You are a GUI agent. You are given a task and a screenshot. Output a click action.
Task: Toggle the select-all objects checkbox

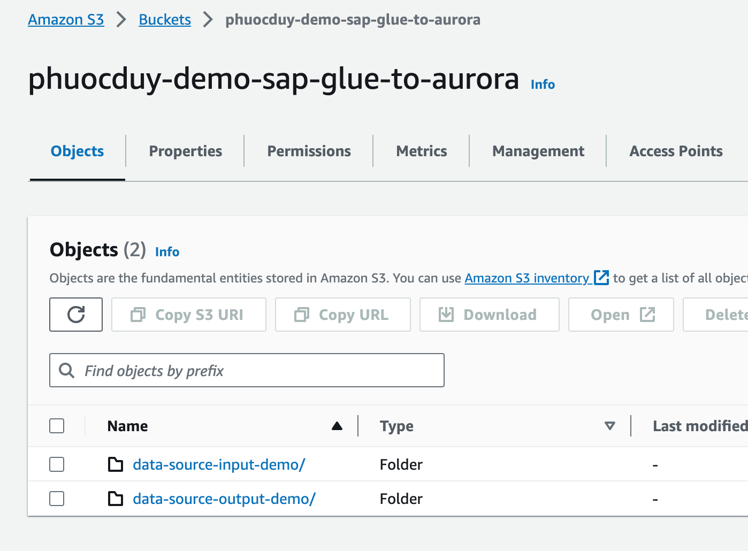click(57, 426)
